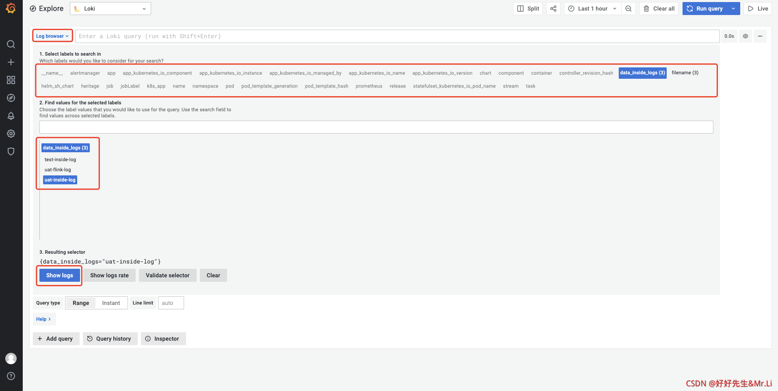Start Live tailing mode
The height and width of the screenshot is (391, 778).
[x=758, y=9]
